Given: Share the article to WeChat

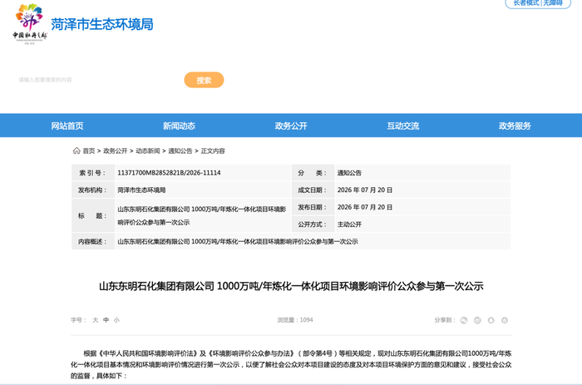Looking at the screenshot, I should (464, 320).
